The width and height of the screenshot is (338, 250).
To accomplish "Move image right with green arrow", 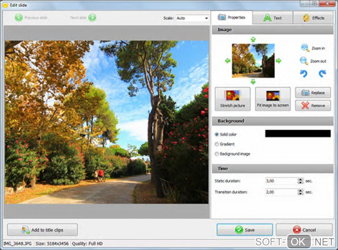I will (278, 61).
